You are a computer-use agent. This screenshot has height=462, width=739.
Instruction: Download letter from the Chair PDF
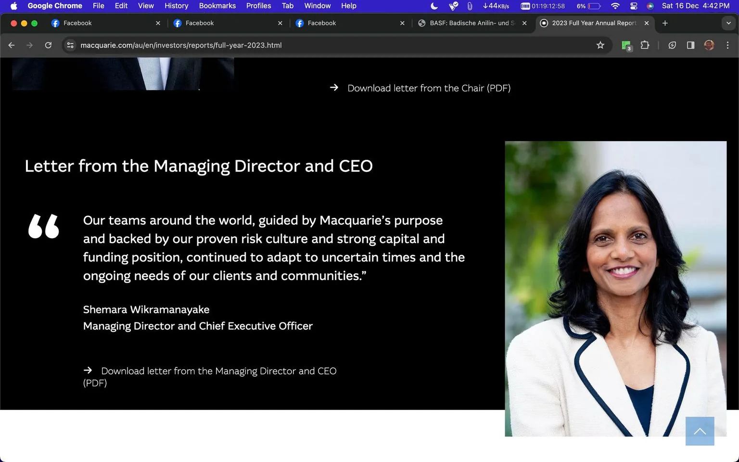428,88
